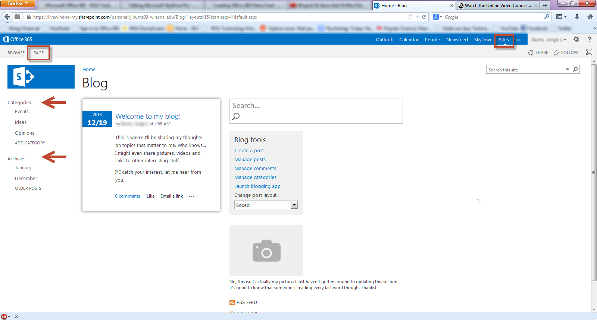Open the Firefox menu dropdown

(17, 3)
